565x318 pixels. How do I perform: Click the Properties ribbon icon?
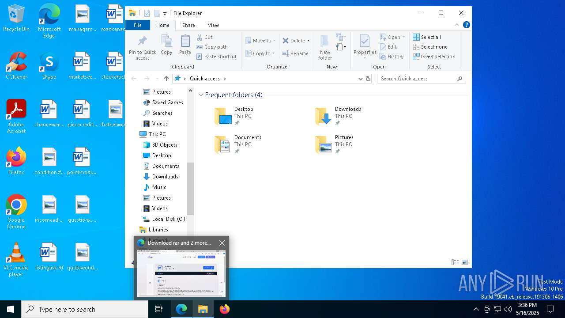[365, 47]
